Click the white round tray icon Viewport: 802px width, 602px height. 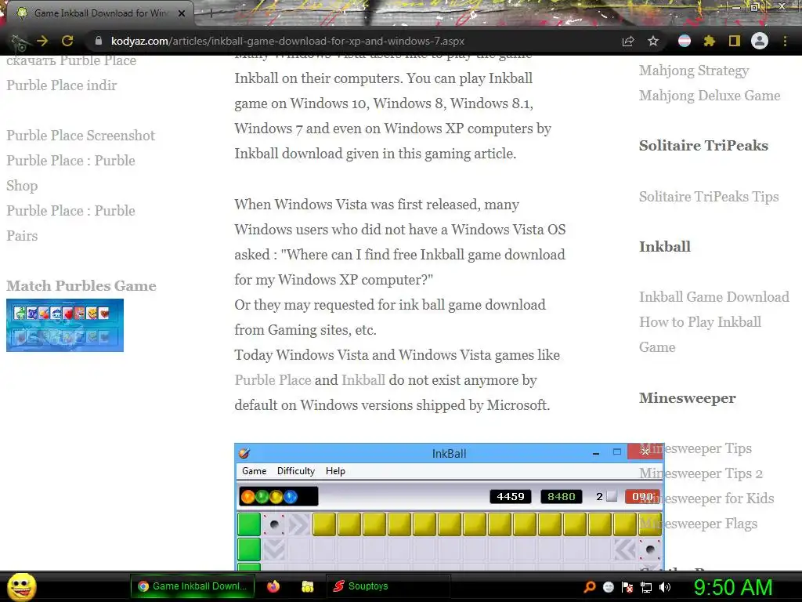(x=608, y=587)
